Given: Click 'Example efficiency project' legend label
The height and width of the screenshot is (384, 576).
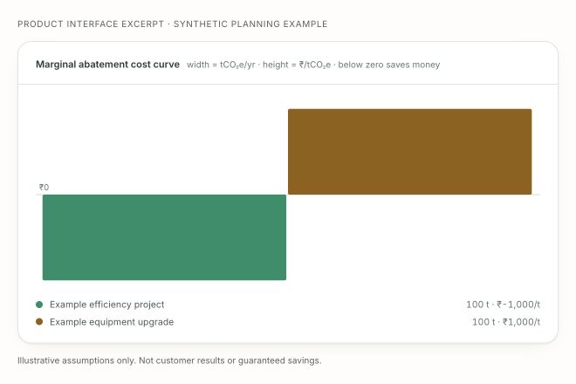Looking at the screenshot, I should pos(106,305).
